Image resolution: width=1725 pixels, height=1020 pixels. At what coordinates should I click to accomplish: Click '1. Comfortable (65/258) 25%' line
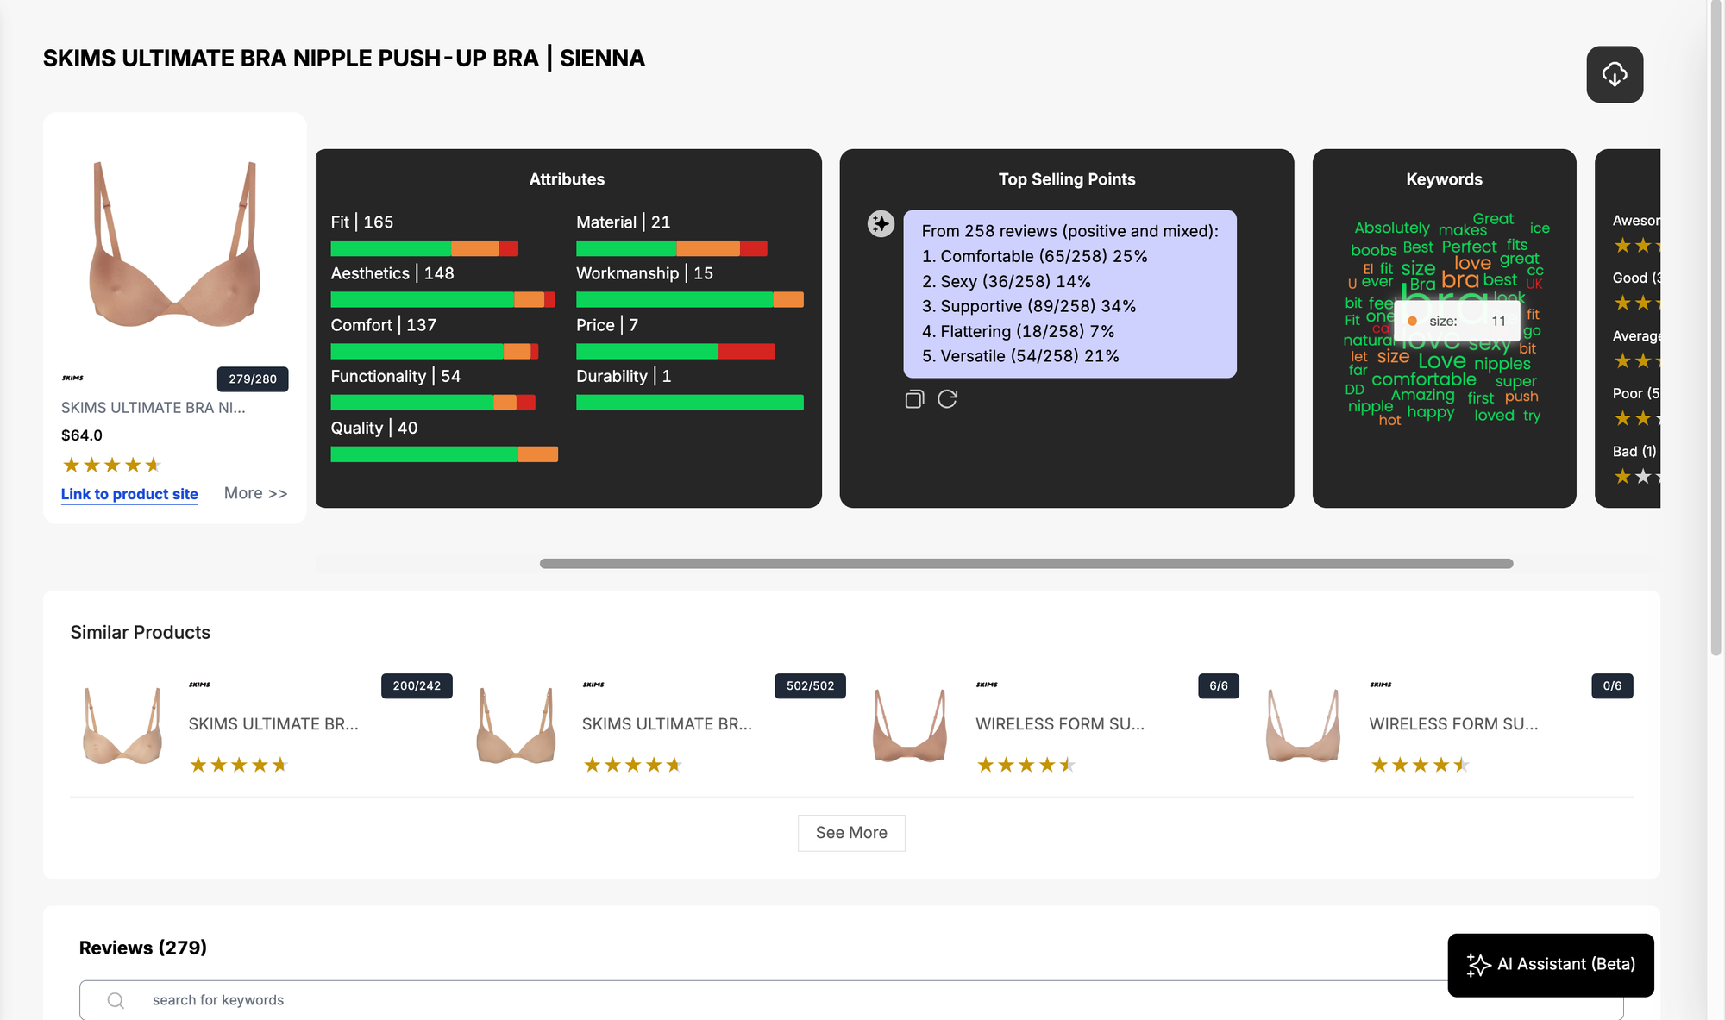click(1034, 256)
